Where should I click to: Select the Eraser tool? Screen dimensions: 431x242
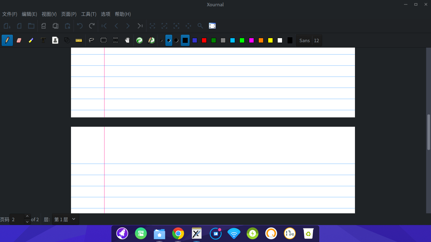[x=19, y=40]
